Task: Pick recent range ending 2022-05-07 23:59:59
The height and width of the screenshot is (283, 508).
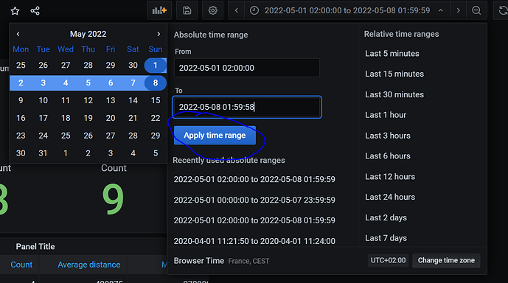Action: tap(254, 200)
